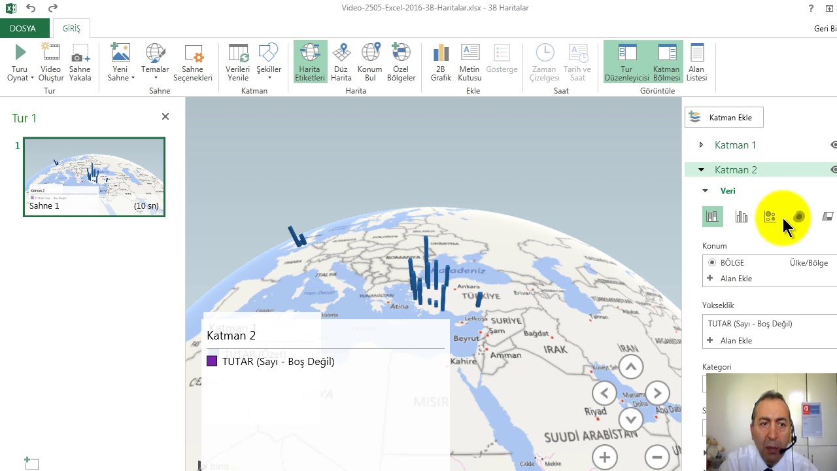Toggle Katman 1 visibility eye
This screenshot has width=837, height=471.
click(x=834, y=145)
